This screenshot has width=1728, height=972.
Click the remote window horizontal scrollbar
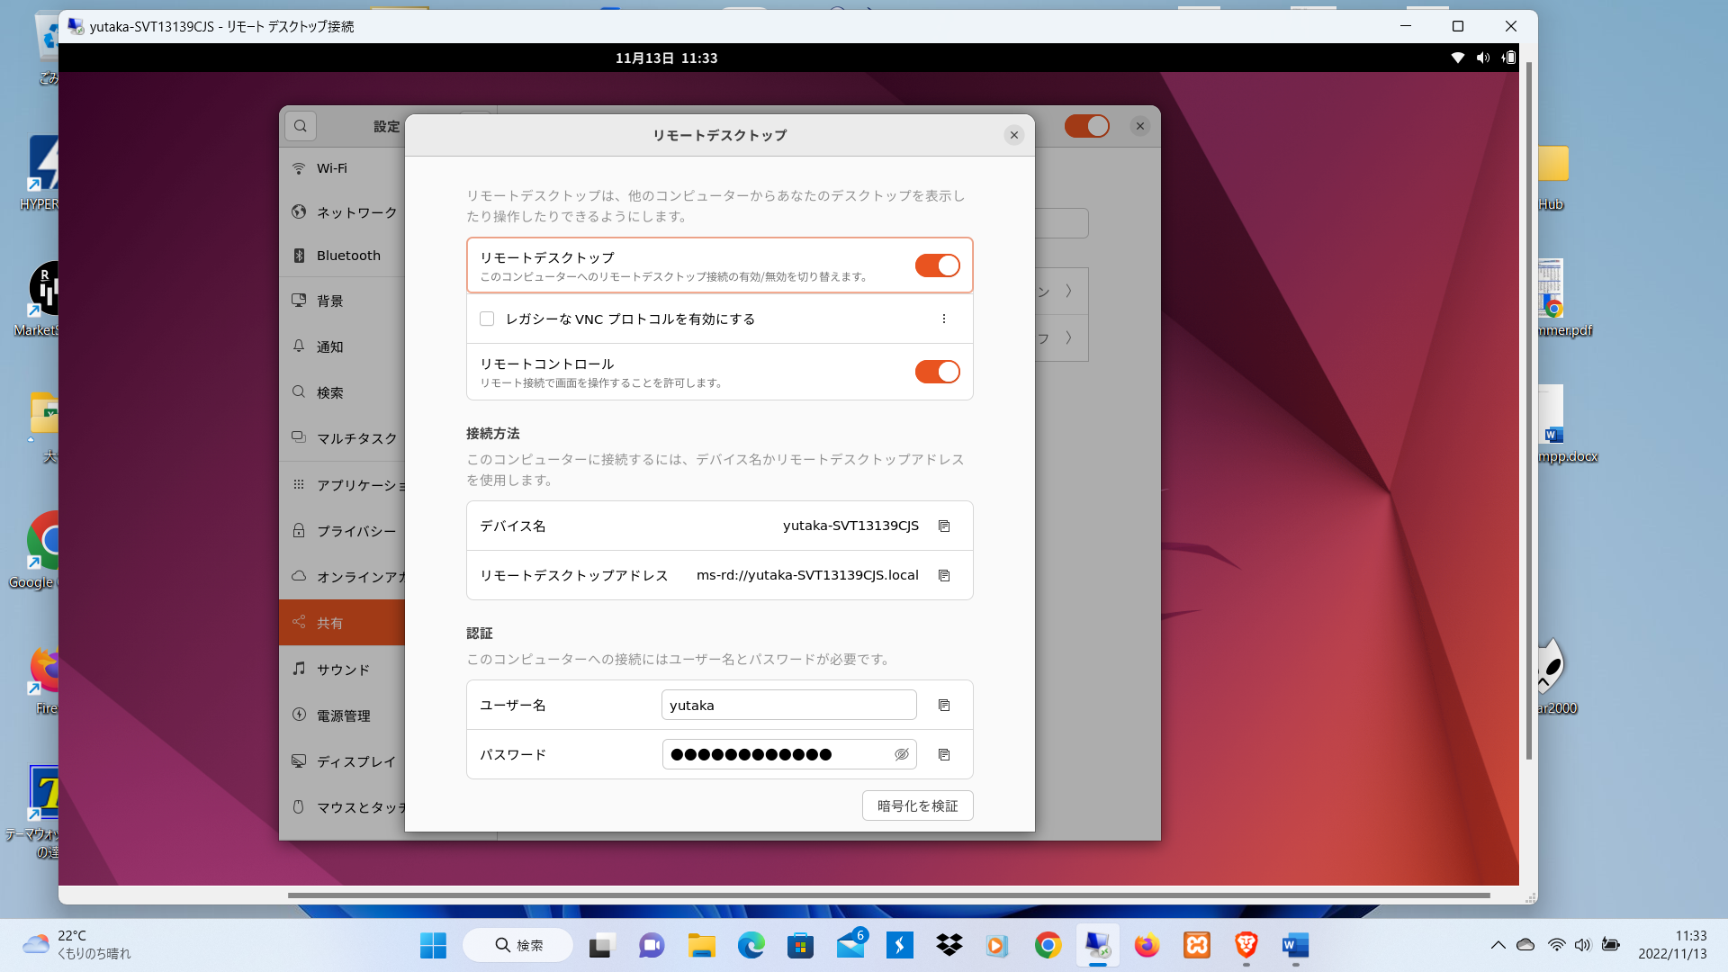click(x=887, y=895)
